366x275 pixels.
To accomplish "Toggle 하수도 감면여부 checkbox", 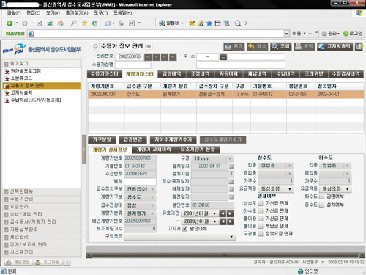I will [322, 197].
